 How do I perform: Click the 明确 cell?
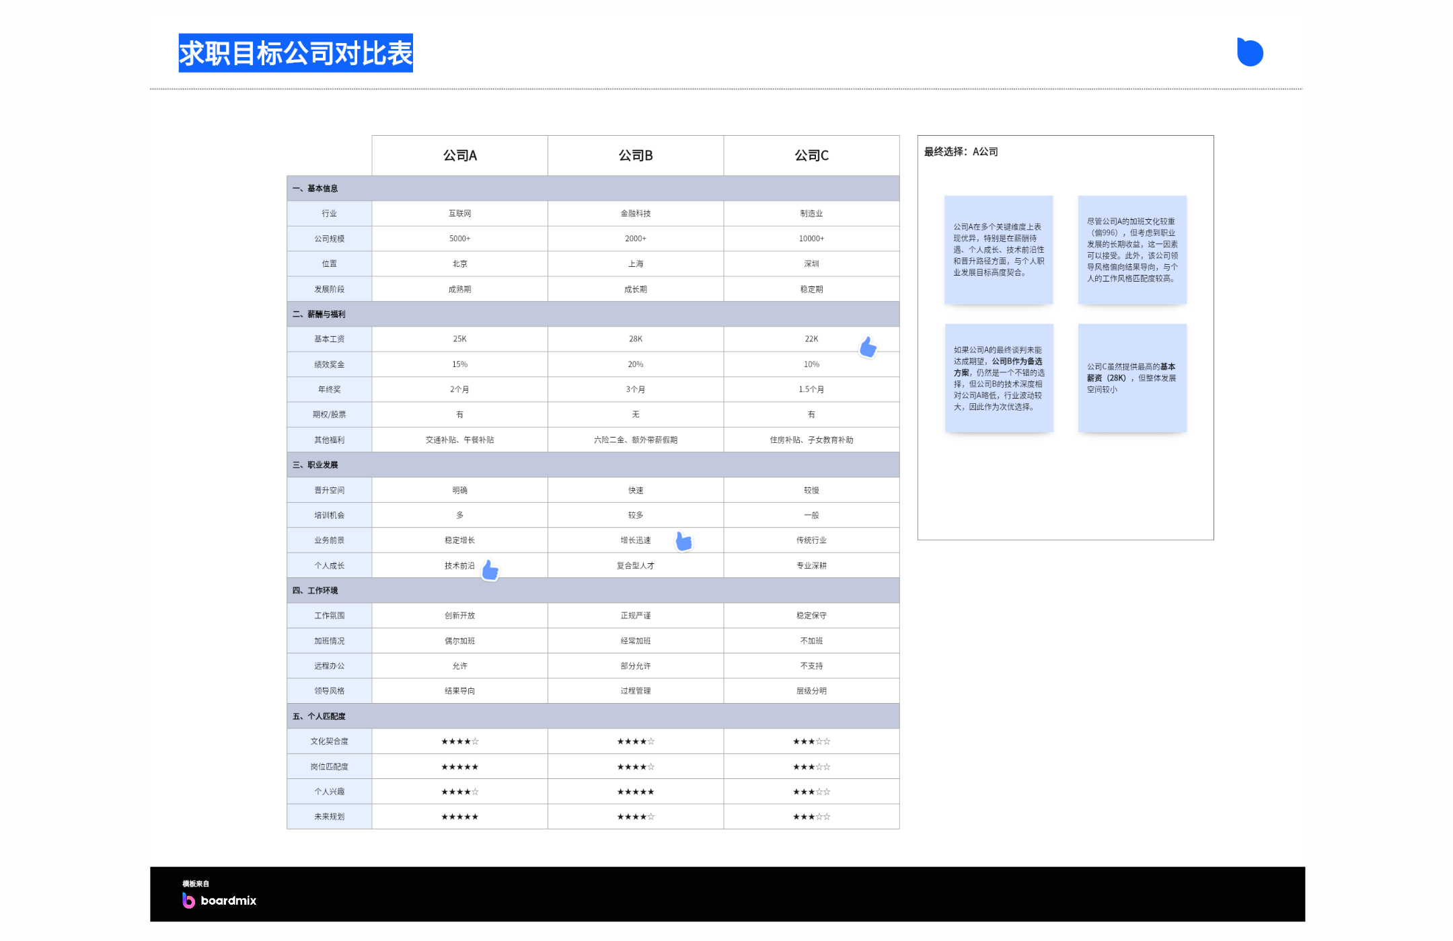point(459,490)
